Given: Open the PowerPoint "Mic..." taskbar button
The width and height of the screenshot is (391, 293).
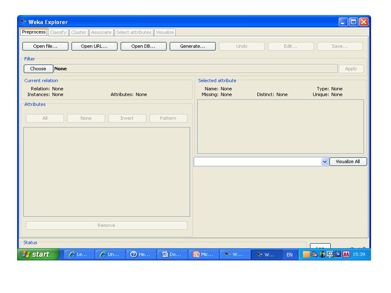Looking at the screenshot, I should (203, 254).
